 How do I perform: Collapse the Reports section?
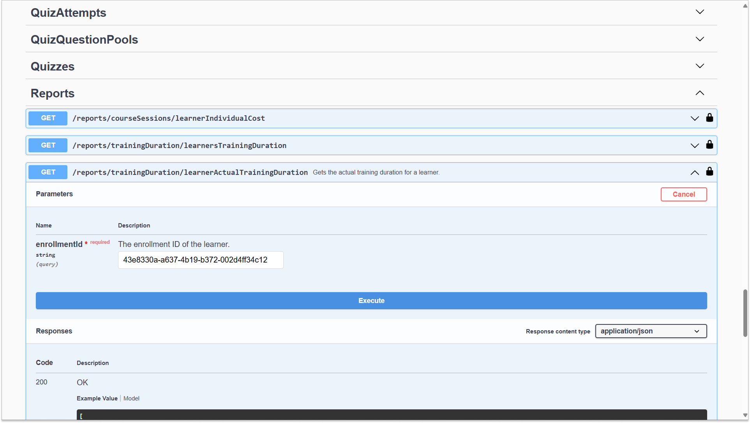click(x=700, y=93)
